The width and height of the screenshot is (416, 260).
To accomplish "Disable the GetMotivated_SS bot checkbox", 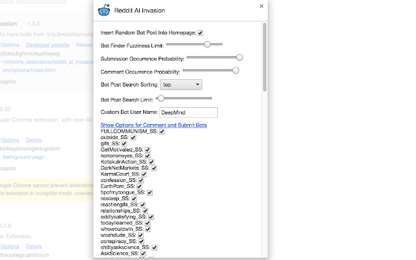I will [148, 149].
